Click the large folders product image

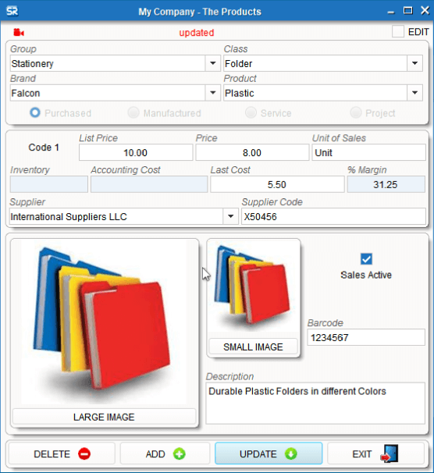coord(104,323)
